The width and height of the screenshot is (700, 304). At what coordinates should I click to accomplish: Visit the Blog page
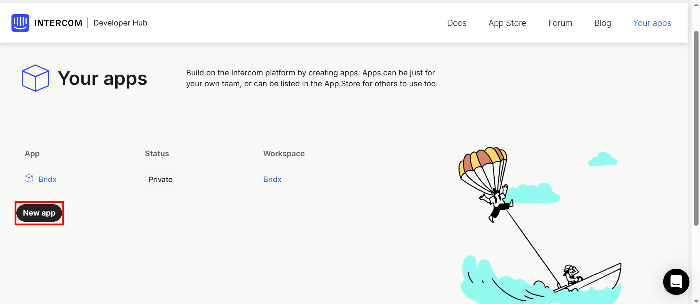coord(603,23)
